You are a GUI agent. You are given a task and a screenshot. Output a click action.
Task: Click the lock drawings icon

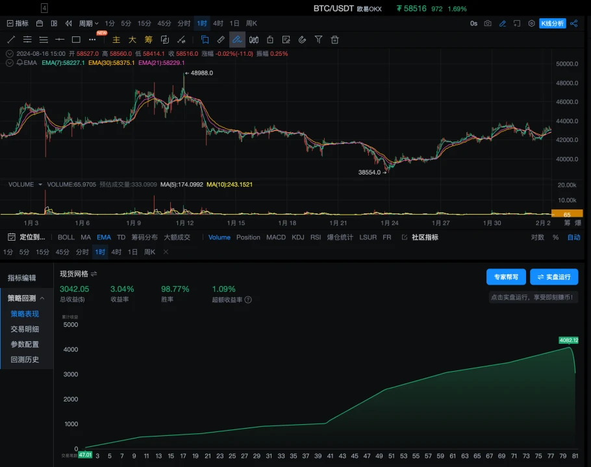tap(270, 40)
